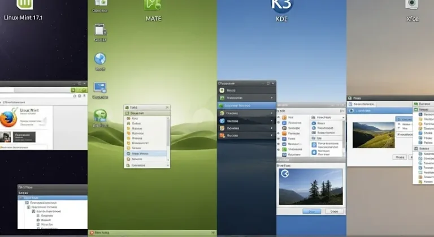434x237 pixels.
Task: Select the blue highlighted row in the Mint tree window
Action: 53,198
